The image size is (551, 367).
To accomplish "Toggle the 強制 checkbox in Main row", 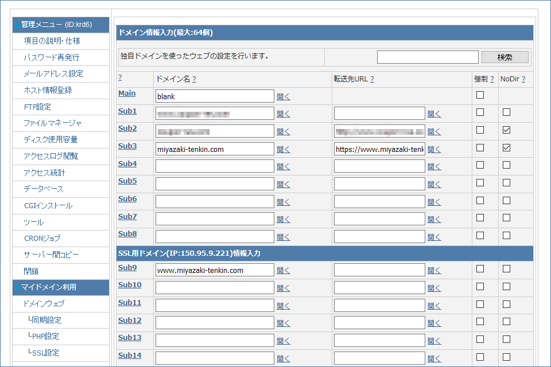I will pos(480,95).
